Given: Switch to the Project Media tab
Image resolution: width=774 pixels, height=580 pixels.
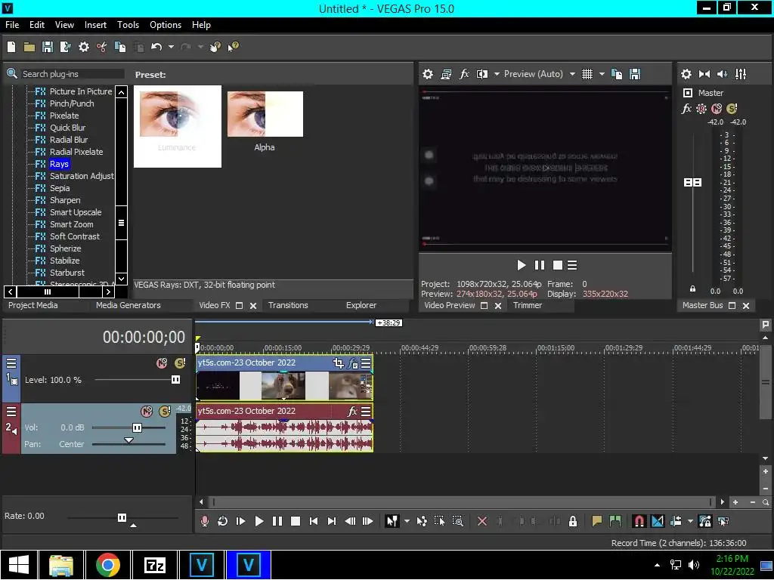Looking at the screenshot, I should 33,305.
